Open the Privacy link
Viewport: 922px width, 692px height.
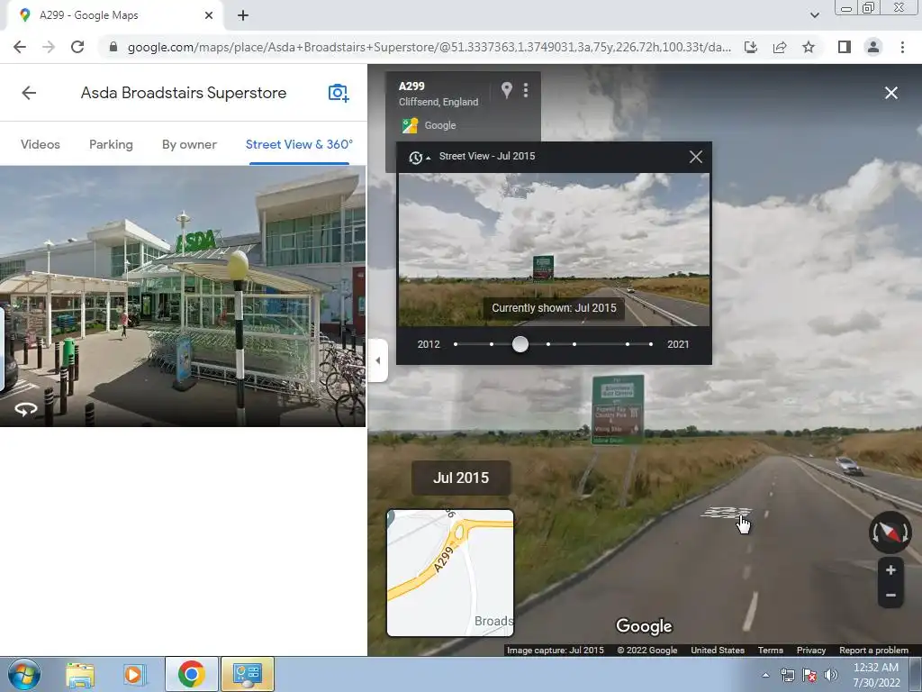(811, 651)
